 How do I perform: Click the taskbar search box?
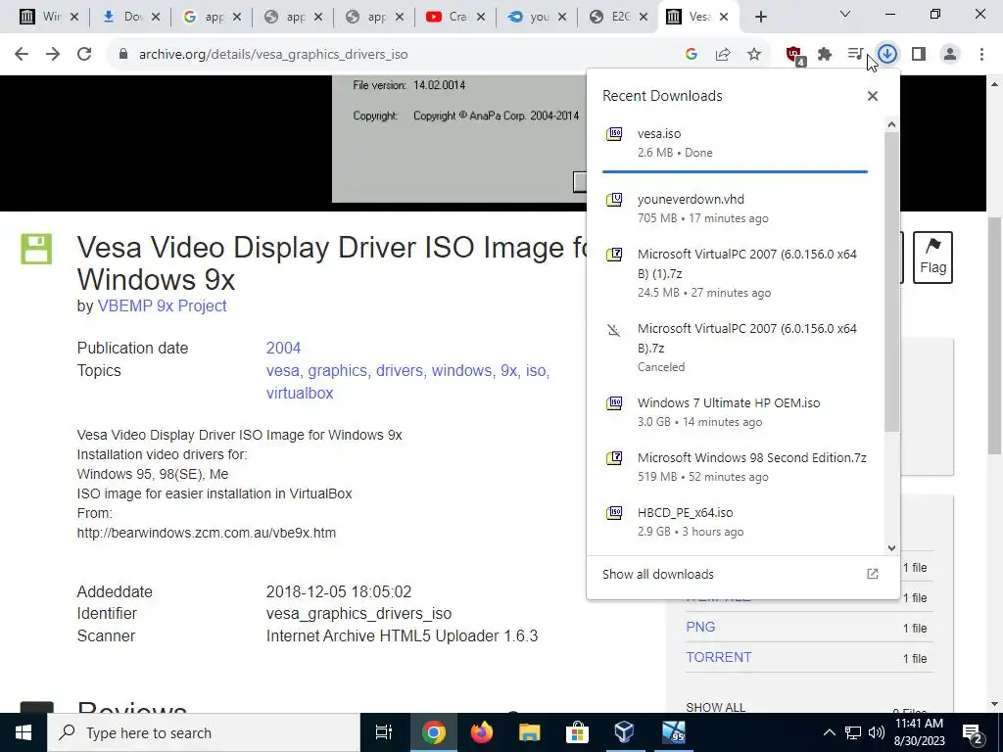tap(204, 732)
